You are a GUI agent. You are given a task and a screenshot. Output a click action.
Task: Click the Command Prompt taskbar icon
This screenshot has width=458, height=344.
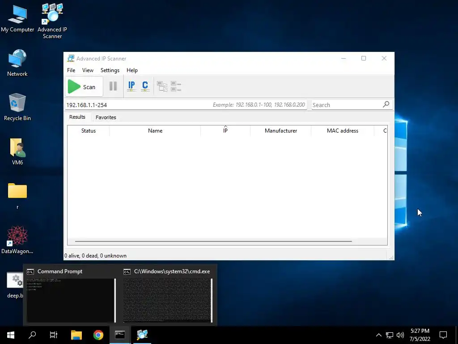pyautogui.click(x=120, y=335)
